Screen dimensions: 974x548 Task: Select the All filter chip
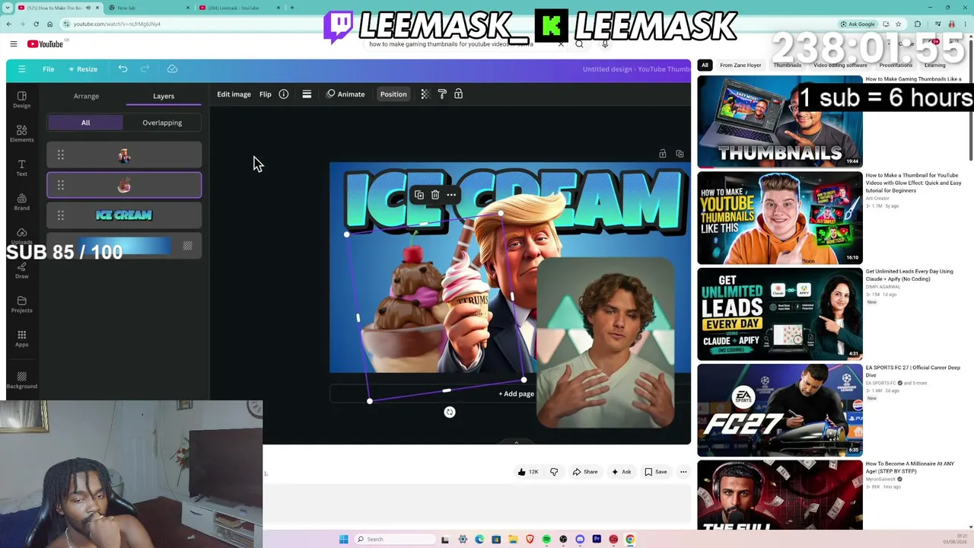[705, 65]
